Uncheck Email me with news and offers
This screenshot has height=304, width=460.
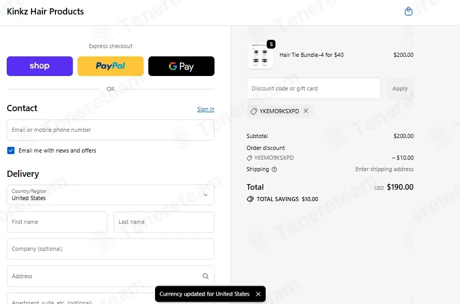[x=11, y=150]
